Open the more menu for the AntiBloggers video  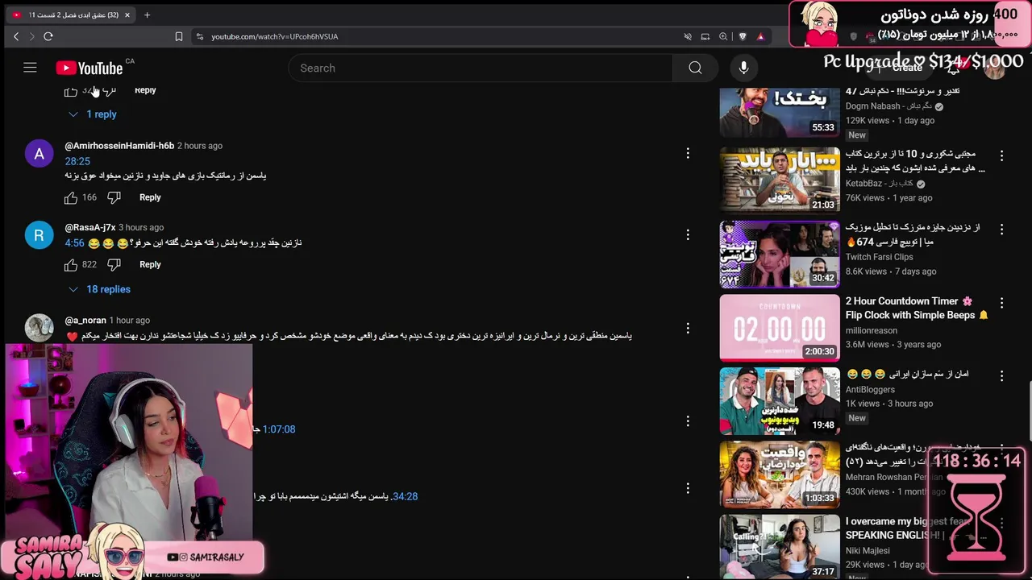pos(1001,376)
